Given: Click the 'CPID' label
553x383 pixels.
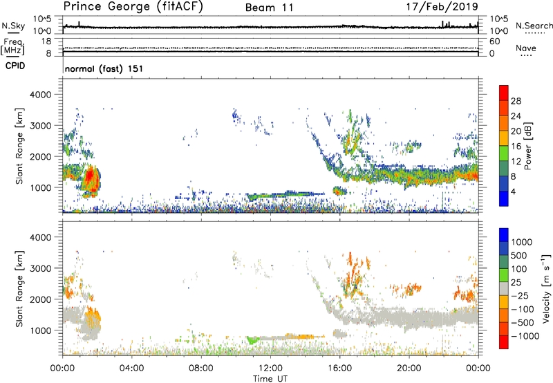Looking at the screenshot, I should (15, 66).
